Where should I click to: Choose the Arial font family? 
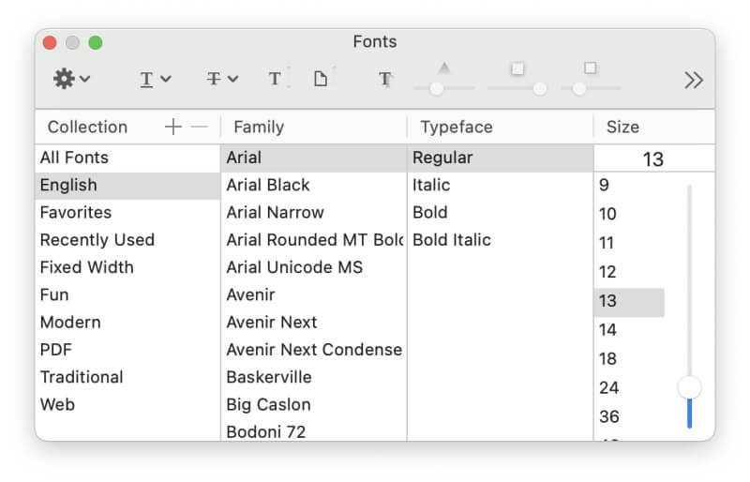(314, 158)
